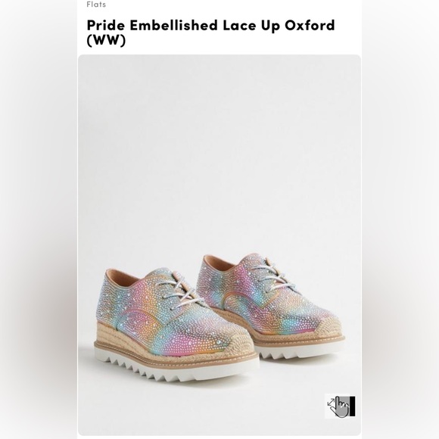The height and width of the screenshot is (439, 439).
Task: Tap the pinch-to-zoom hand icon
Action: [x=340, y=406]
